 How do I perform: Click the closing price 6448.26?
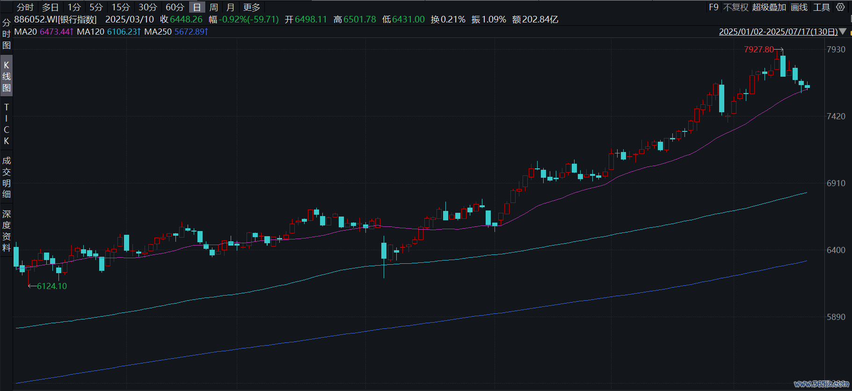[186, 19]
